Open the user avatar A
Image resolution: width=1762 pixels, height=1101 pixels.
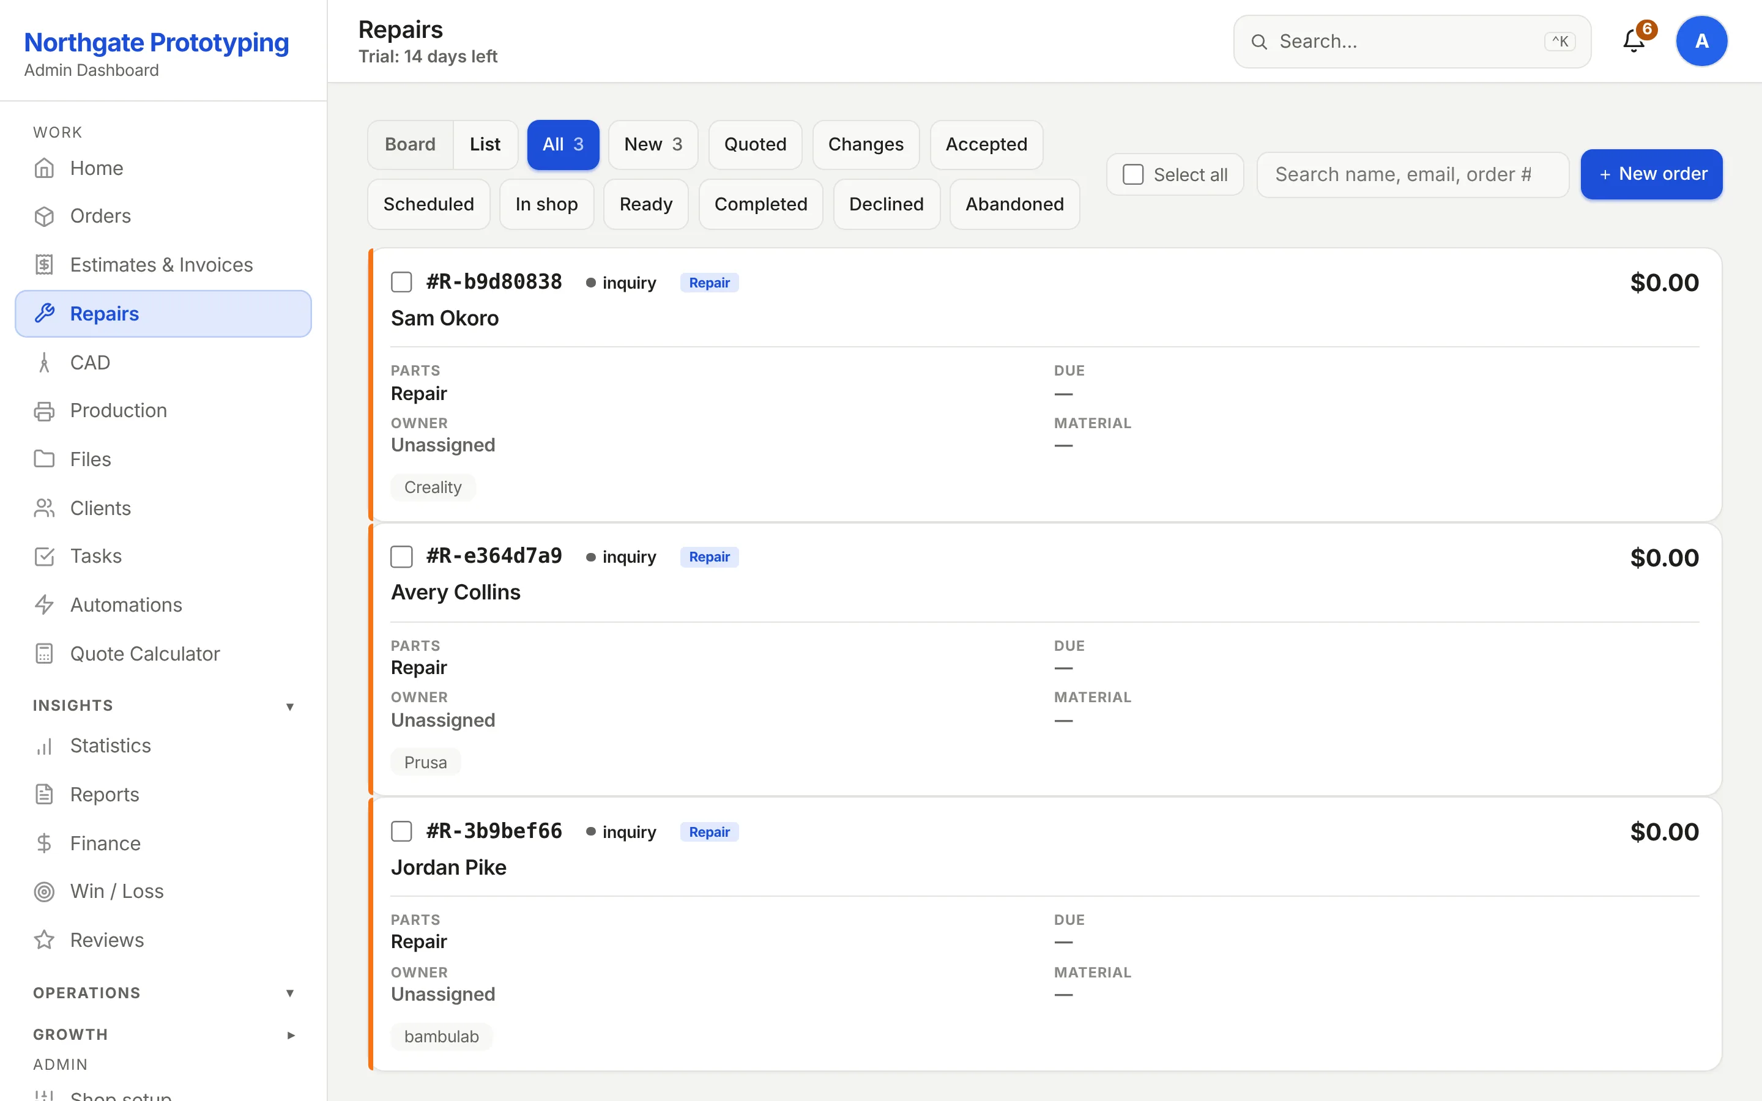point(1701,42)
